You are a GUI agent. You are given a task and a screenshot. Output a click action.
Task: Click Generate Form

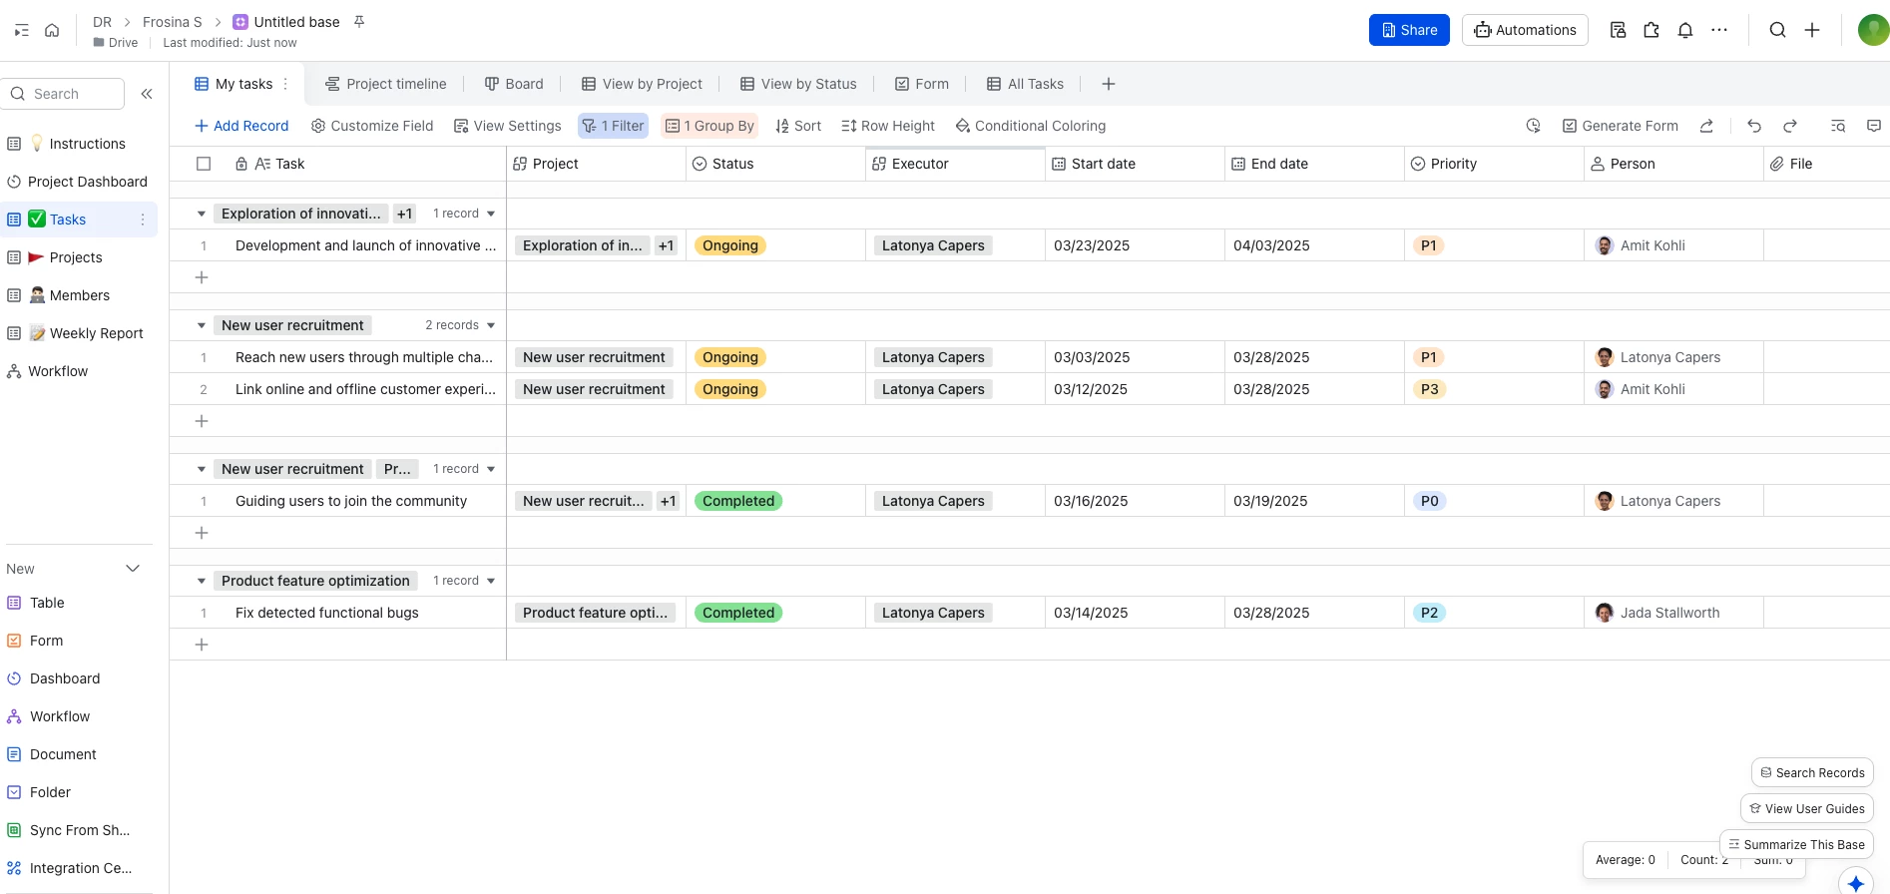[1621, 126]
